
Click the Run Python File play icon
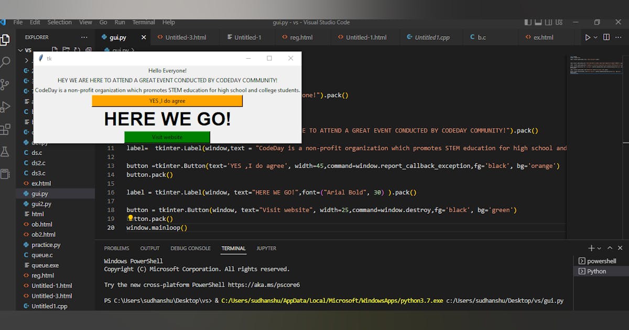[x=588, y=37]
